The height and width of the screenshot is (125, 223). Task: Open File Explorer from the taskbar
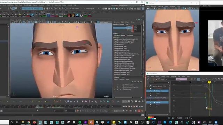[x=23, y=122]
